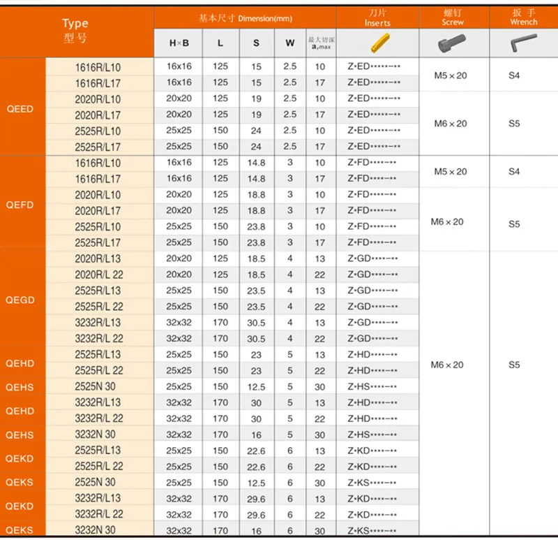Click Z·KS insert in QEKS 3232N 30 row
558x540 pixels.
point(372,531)
